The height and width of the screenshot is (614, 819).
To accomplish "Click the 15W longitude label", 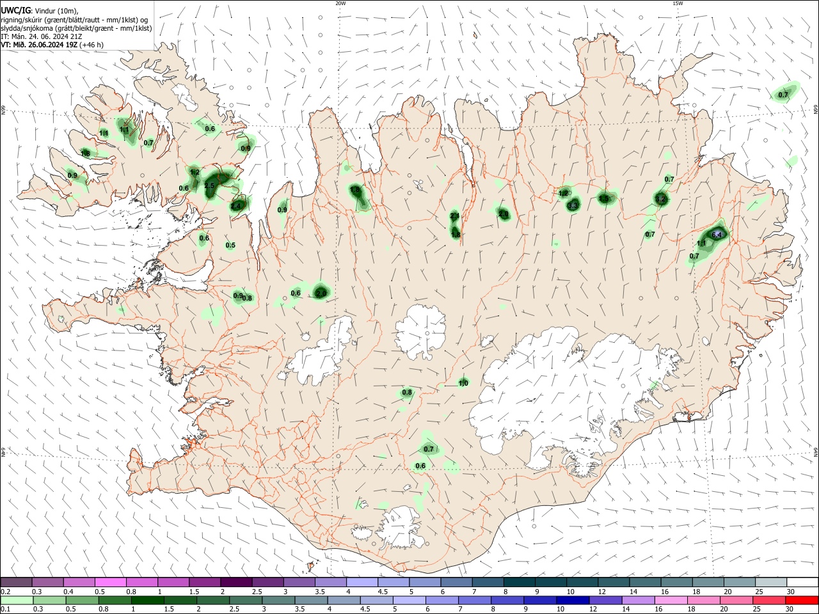I will [678, 3].
